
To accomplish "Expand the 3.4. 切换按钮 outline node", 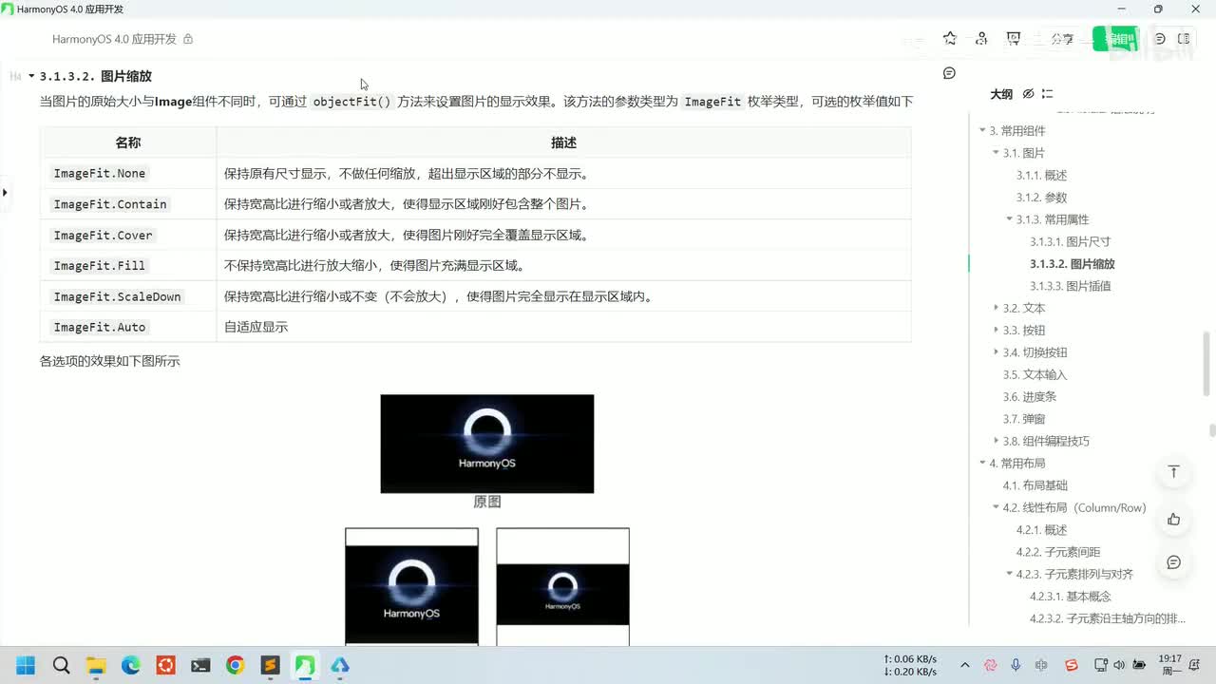I will pyautogui.click(x=996, y=352).
